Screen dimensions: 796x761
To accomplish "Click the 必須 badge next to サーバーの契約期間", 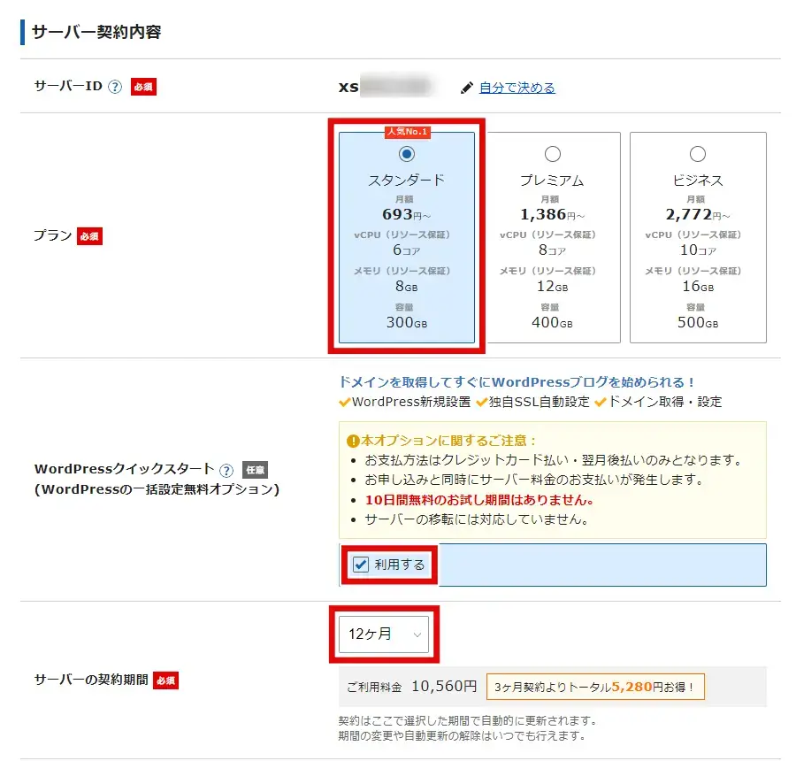I will click(x=166, y=680).
